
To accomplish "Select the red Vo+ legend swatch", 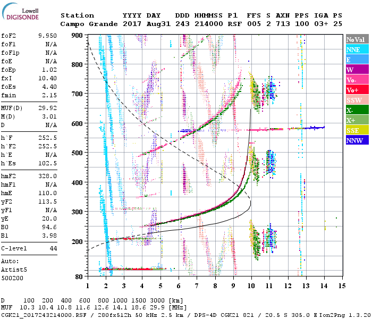I will (355, 90).
